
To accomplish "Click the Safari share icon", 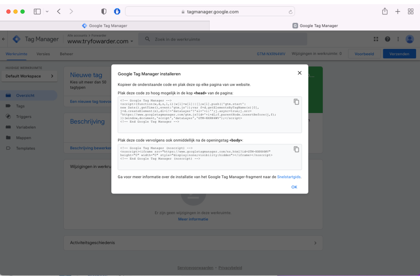I will [385, 12].
